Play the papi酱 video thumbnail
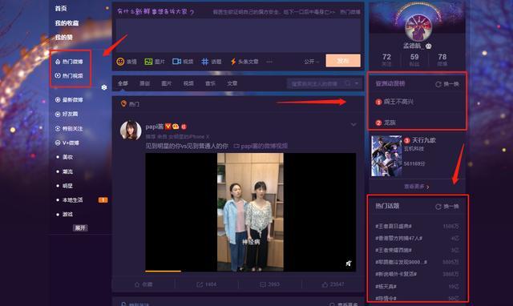The height and width of the screenshot is (306, 513). (x=251, y=212)
